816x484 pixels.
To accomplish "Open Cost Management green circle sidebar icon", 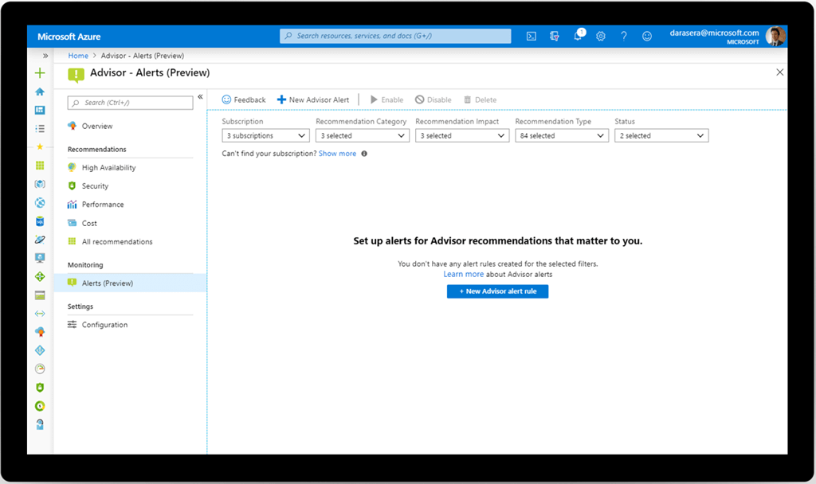I will 40,406.
